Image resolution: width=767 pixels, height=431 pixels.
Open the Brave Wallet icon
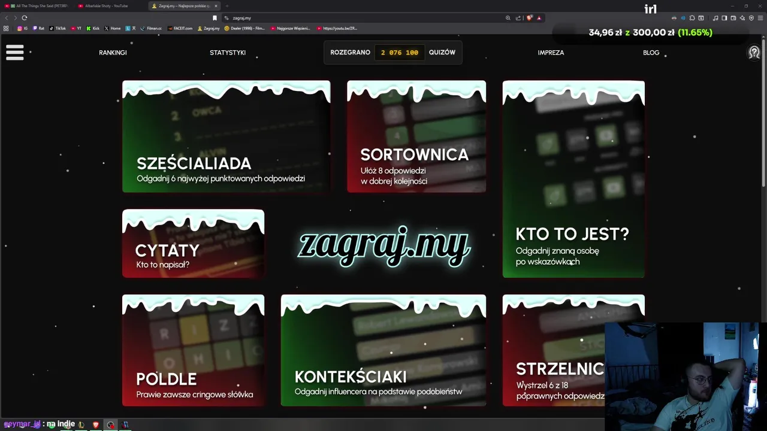point(733,18)
